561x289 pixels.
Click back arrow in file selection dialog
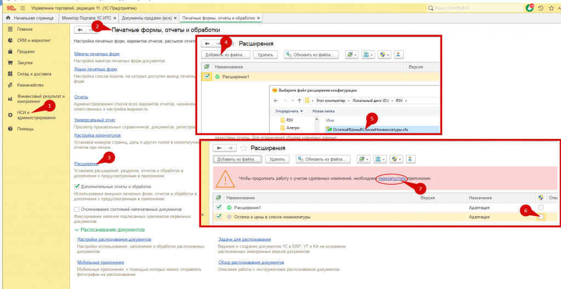click(276, 101)
